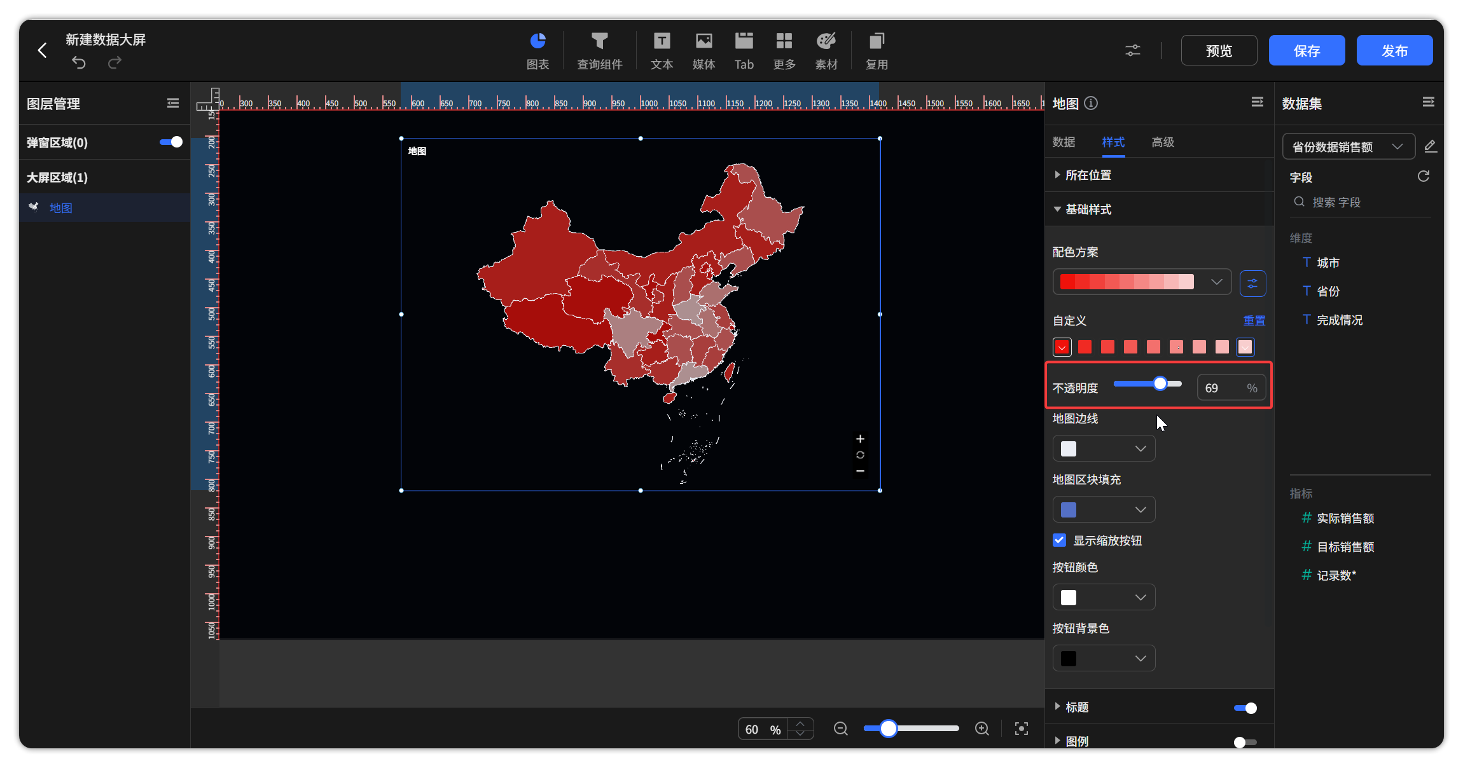The height and width of the screenshot is (761, 1463).
Task: Open the 按钮颜色 color dropdown
Action: click(1104, 597)
